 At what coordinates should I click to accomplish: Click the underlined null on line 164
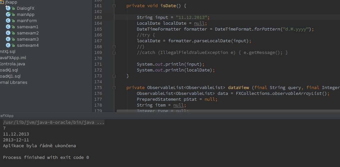point(199,23)
